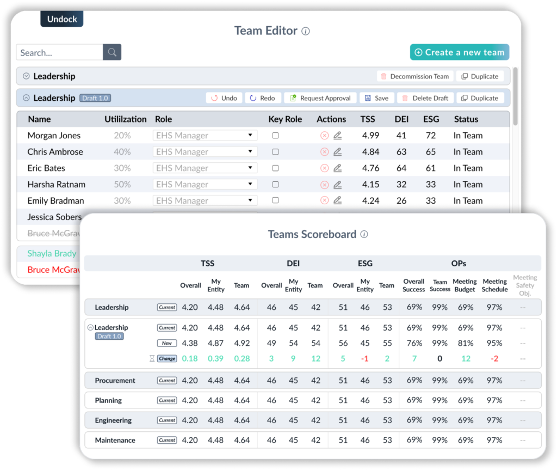This screenshot has width=557, height=470.
Task: Click the edit pencil icon for Chris Ambrose
Action: (337, 151)
